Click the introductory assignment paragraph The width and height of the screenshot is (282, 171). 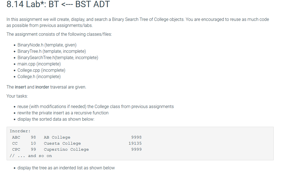coord(138,22)
